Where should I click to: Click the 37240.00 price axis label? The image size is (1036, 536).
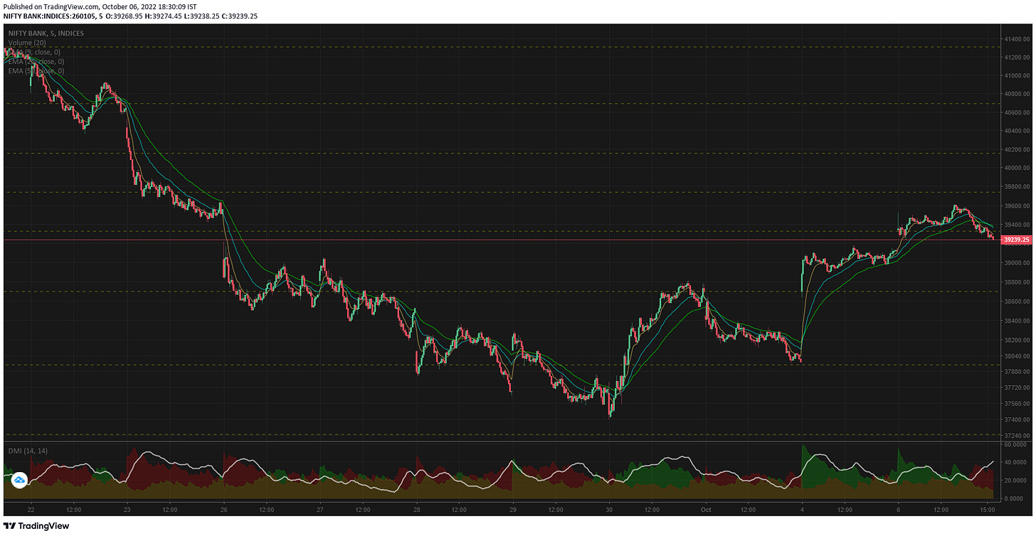pos(1016,436)
